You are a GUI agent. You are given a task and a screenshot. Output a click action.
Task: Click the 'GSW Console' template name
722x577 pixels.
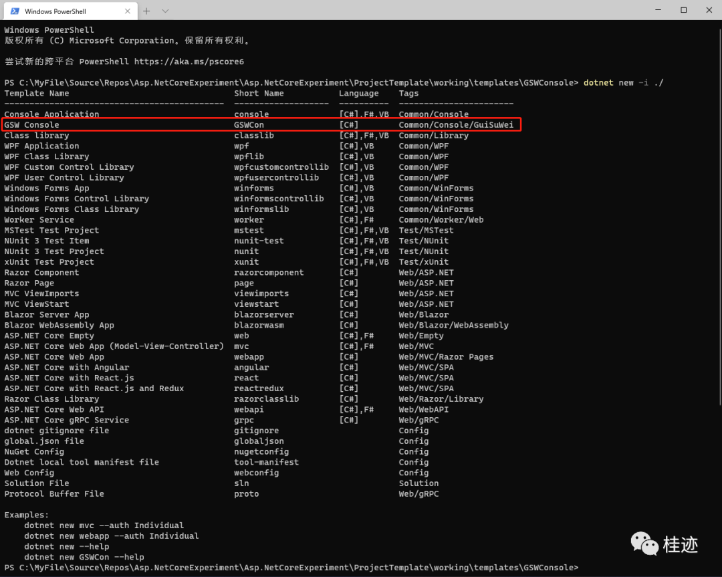32,125
